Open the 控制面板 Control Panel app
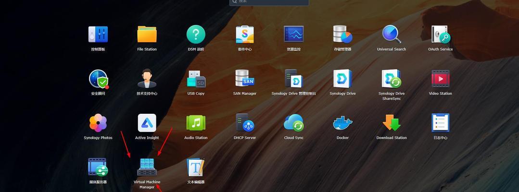The image size is (519, 192). tap(98, 35)
